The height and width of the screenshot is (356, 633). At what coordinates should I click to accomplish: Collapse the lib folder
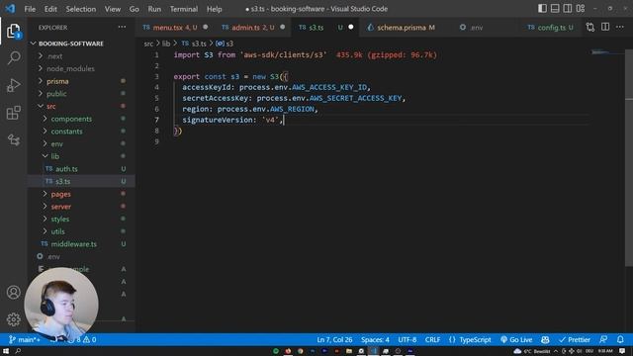(55, 156)
